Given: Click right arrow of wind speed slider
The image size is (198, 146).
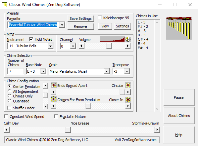Looking at the screenshot, I should (x=157, y=129).
